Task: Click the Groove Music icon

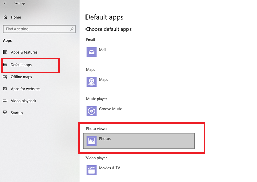Action: pos(92,111)
